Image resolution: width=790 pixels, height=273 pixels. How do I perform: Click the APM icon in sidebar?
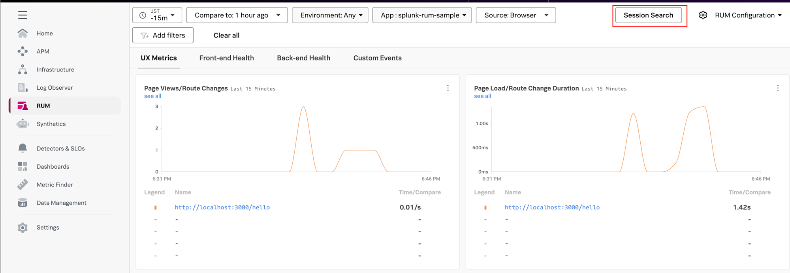click(23, 51)
